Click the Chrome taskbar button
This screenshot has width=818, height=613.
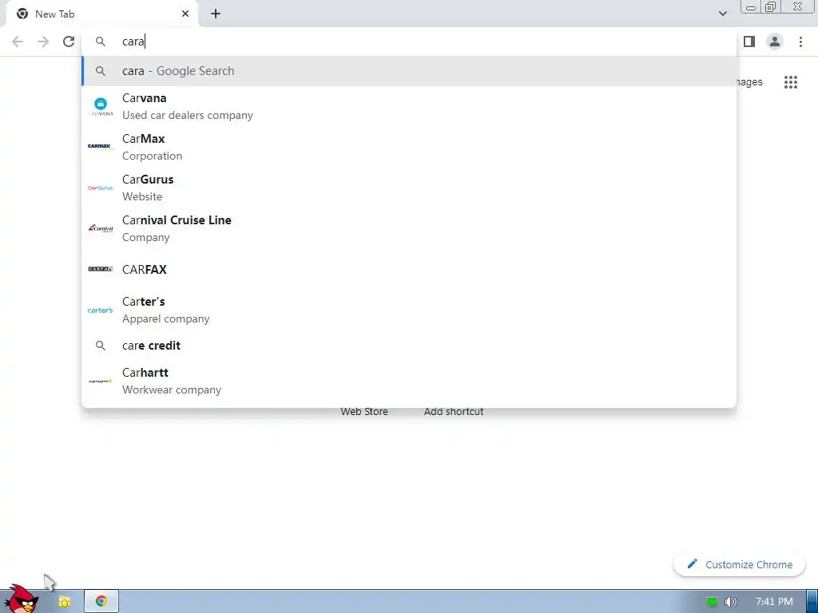pyautogui.click(x=101, y=601)
